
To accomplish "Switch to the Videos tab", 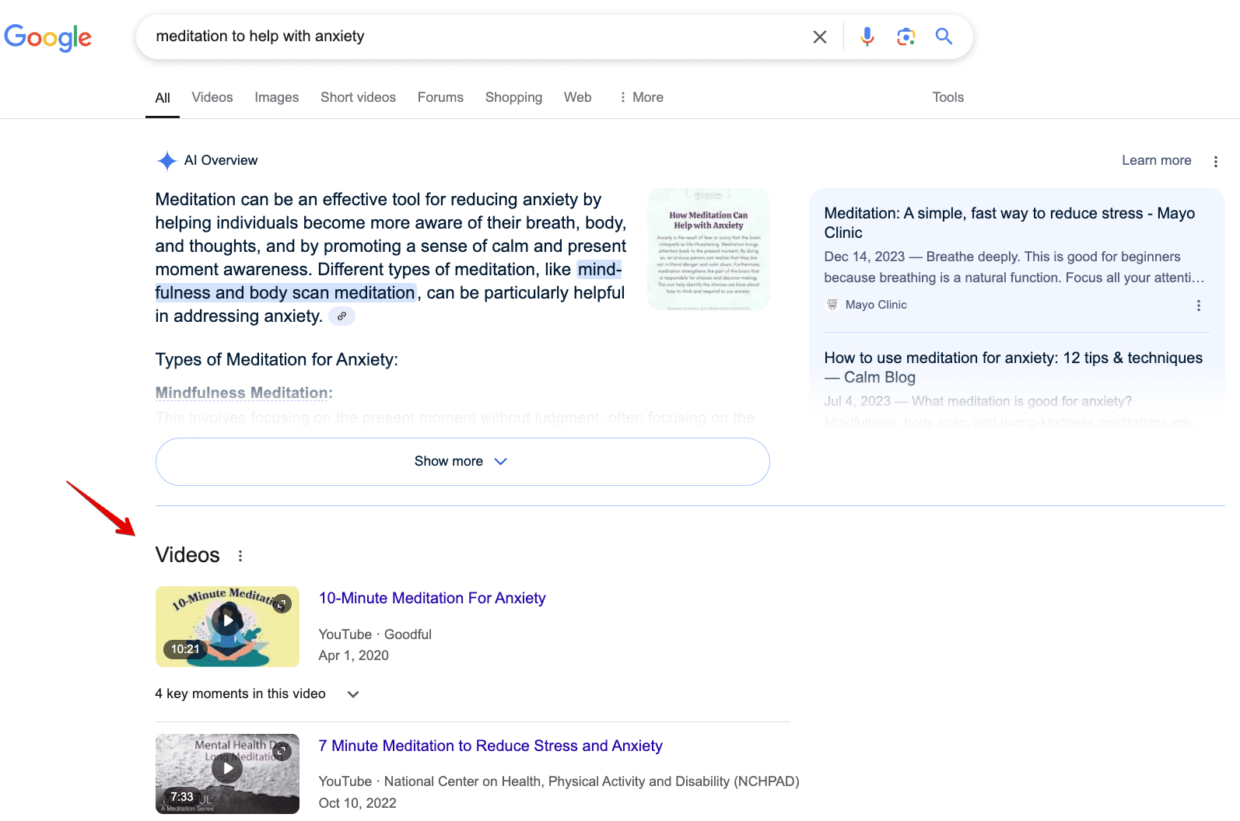I will pos(212,97).
